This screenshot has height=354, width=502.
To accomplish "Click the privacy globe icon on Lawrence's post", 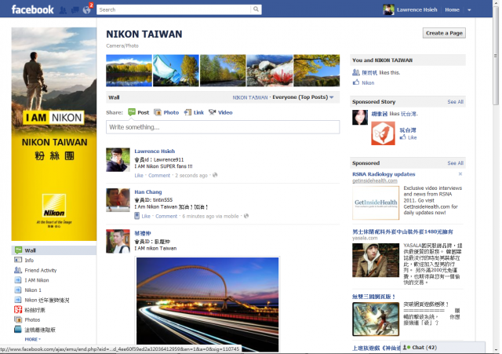I will coord(215,175).
